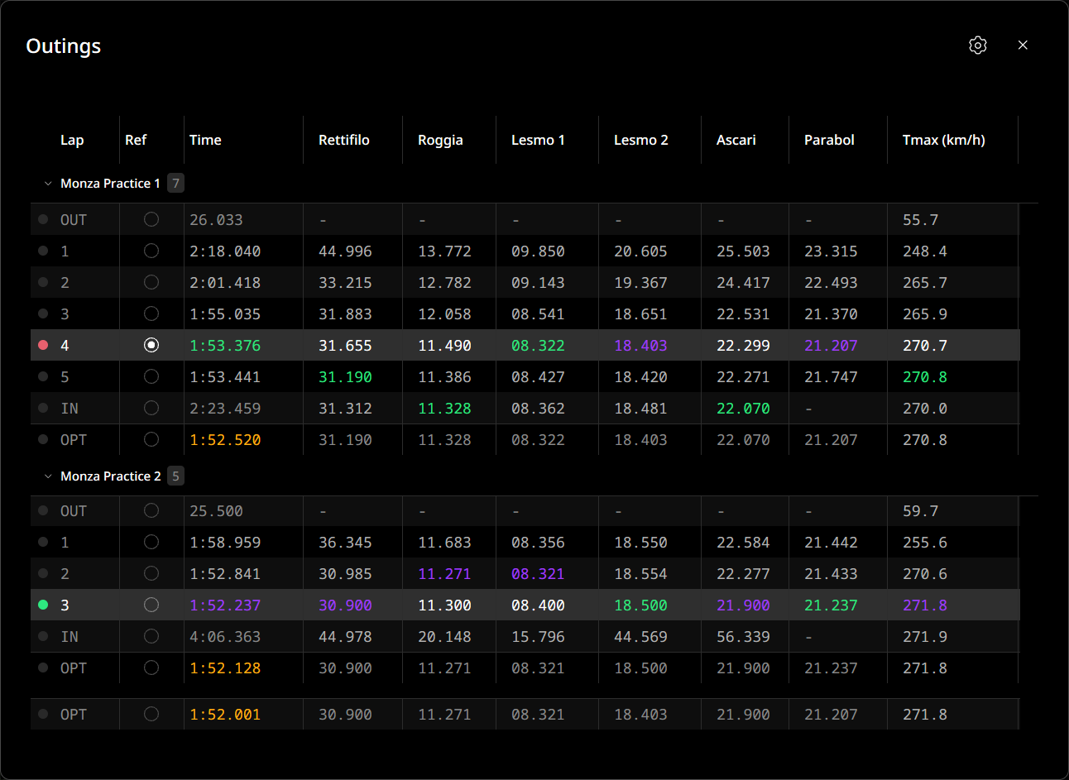
Task: Click the orange optimal time 1:52.520
Action: click(225, 440)
